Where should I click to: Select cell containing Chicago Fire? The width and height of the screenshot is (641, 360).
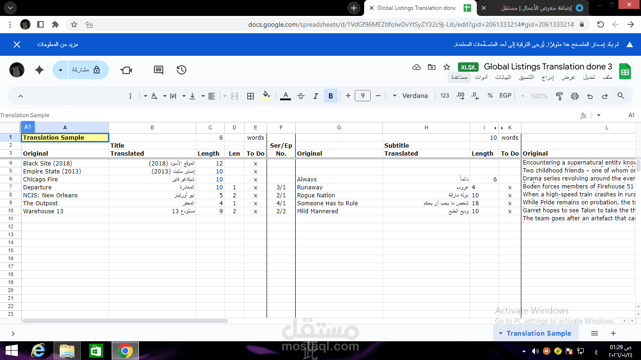click(x=65, y=180)
